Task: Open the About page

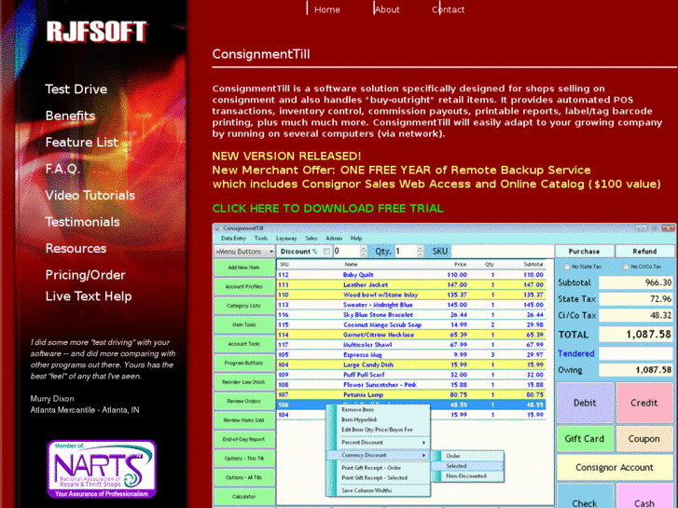Action: click(x=387, y=9)
